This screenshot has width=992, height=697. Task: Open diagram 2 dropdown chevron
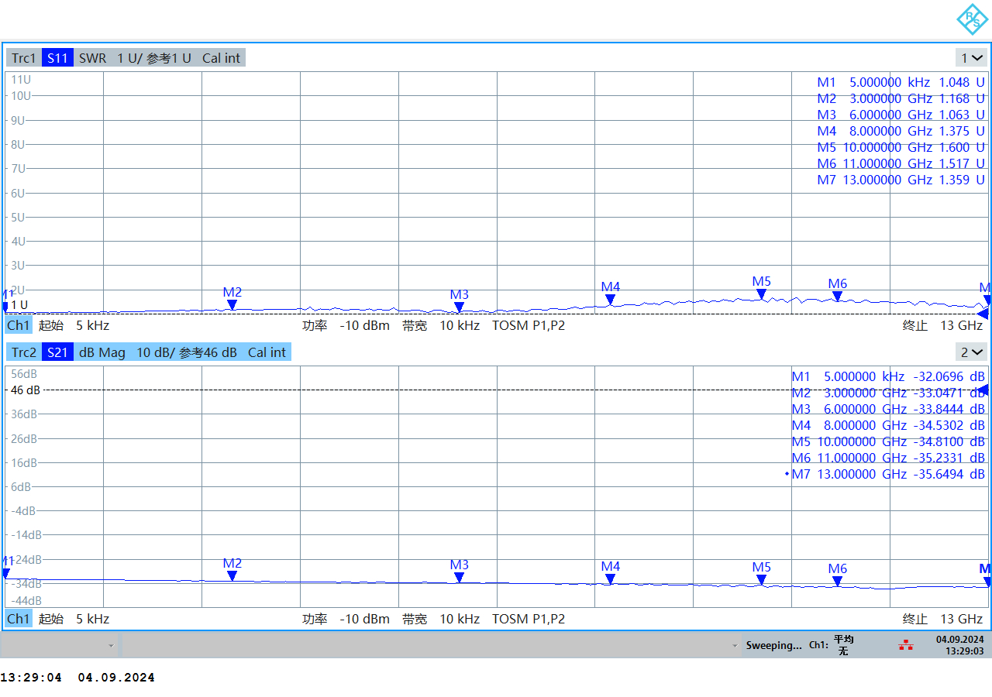[971, 352]
